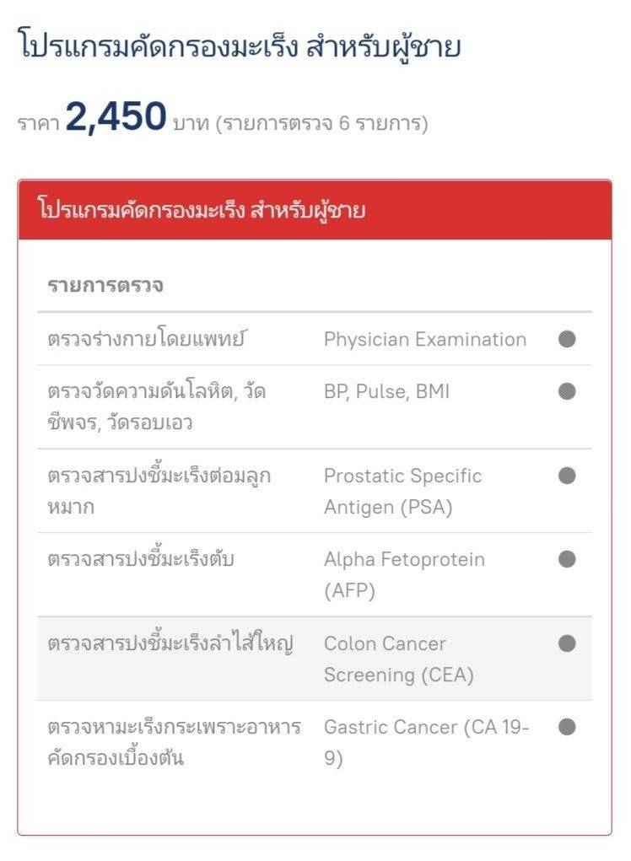Select the BP, Pulse, BMI text
The width and height of the screenshot is (631, 861).
coord(386,391)
